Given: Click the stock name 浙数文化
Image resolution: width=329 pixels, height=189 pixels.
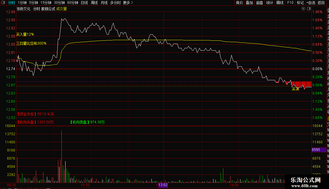Looking at the screenshot, I should pyautogui.click(x=24, y=9).
